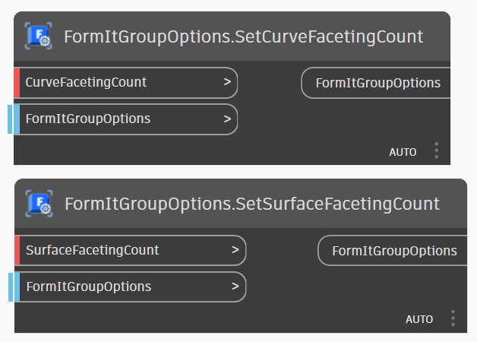
Task: Click chevron on SetCurveFacetingCount node's FormItGroupOptions input
Action: point(227,119)
